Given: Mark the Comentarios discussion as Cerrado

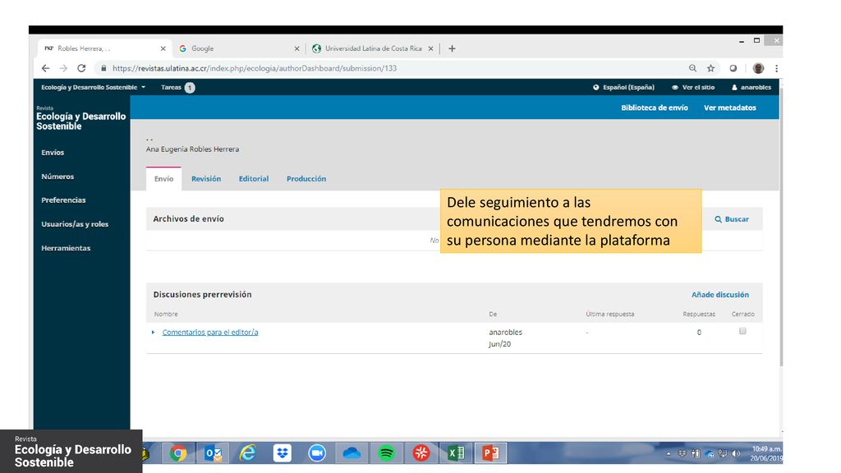Looking at the screenshot, I should 742,332.
